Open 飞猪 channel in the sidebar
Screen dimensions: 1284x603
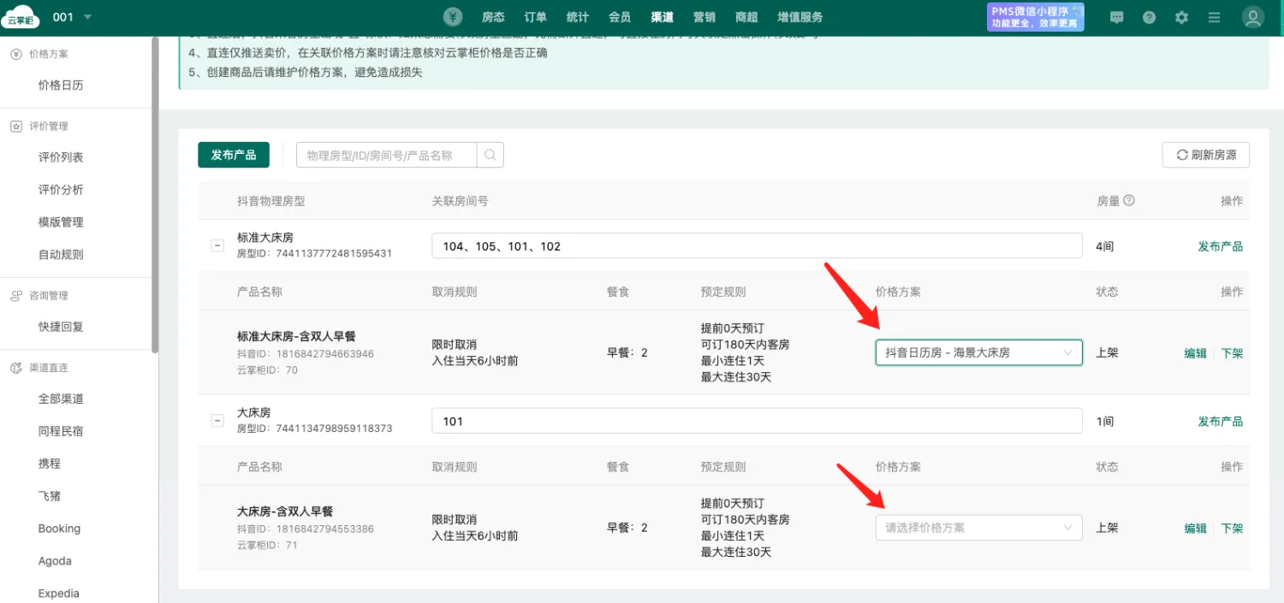coord(50,496)
